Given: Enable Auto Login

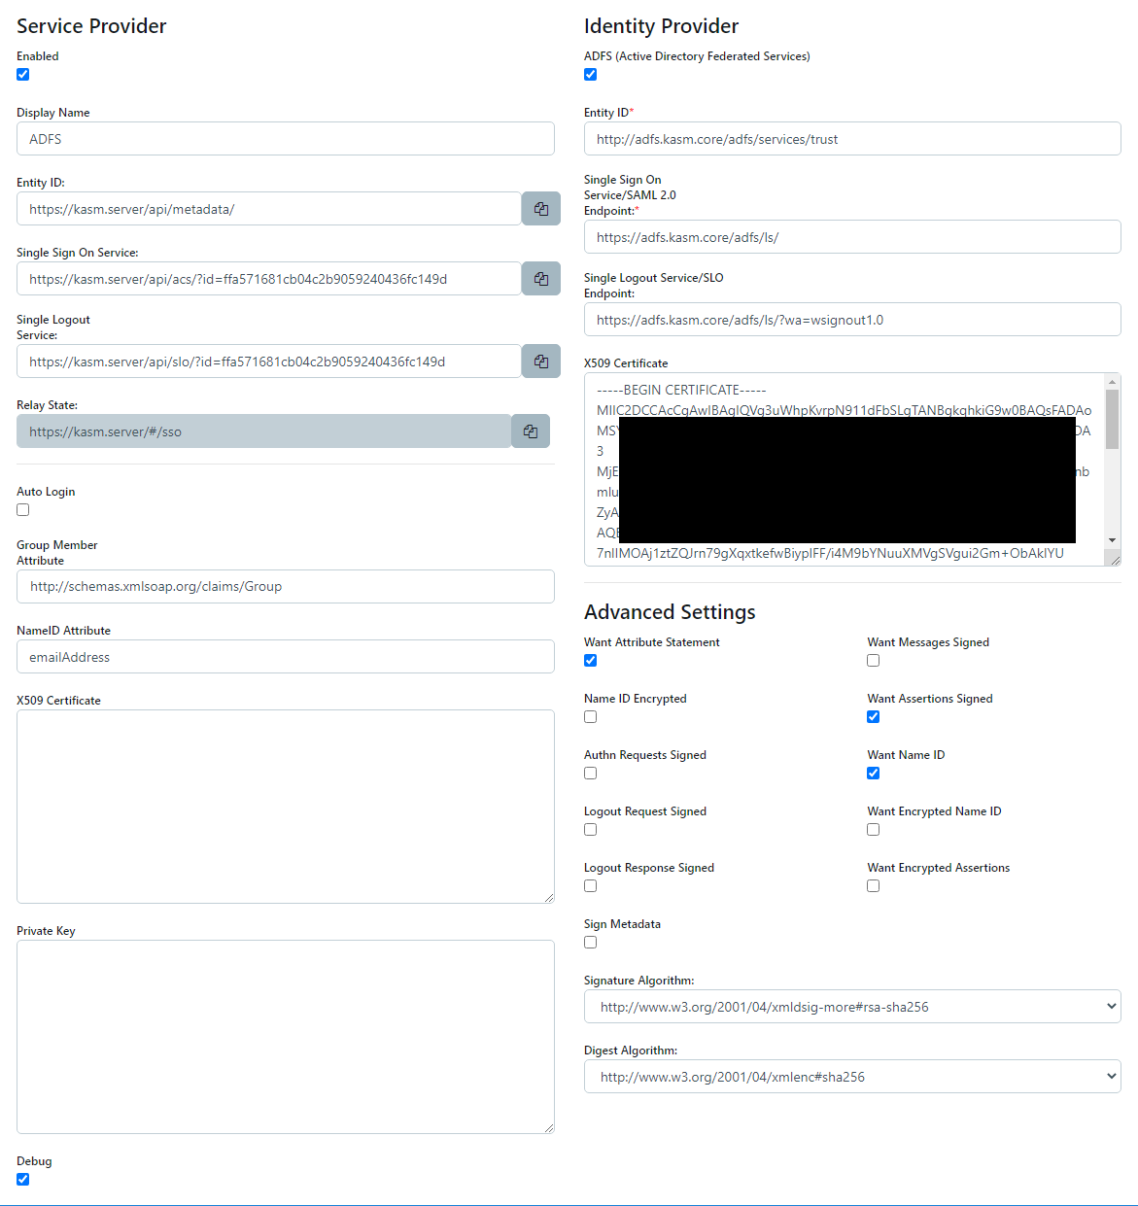Looking at the screenshot, I should [x=22, y=509].
